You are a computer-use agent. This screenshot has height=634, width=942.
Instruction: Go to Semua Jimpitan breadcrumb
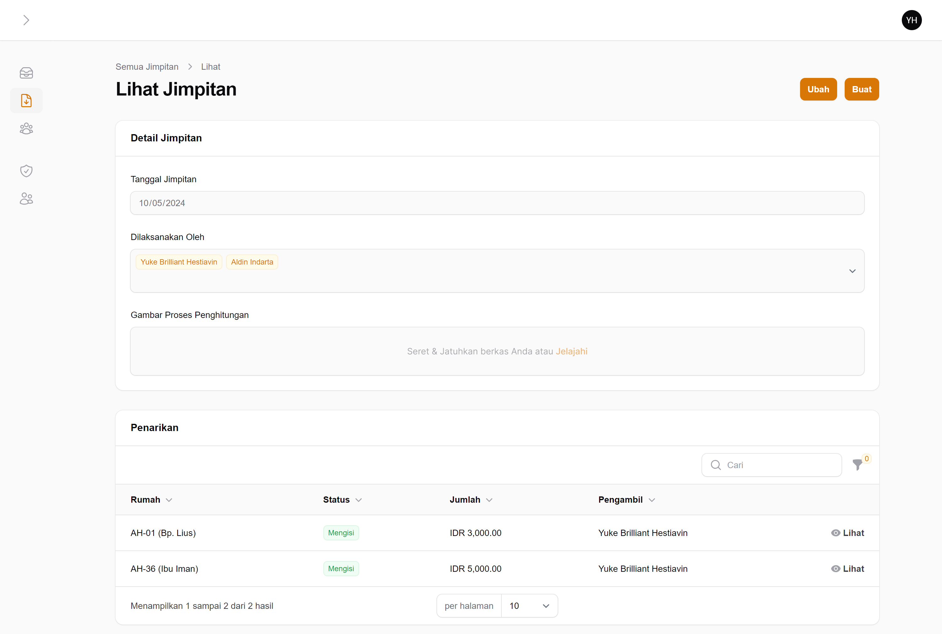pyautogui.click(x=147, y=67)
